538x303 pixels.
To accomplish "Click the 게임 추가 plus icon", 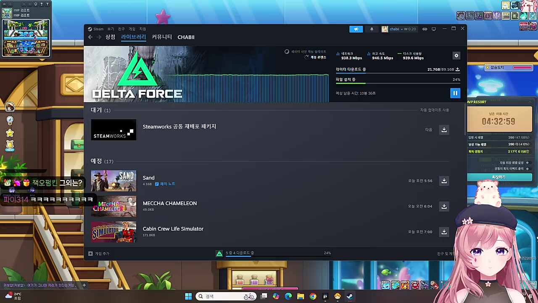I will [x=90, y=254].
